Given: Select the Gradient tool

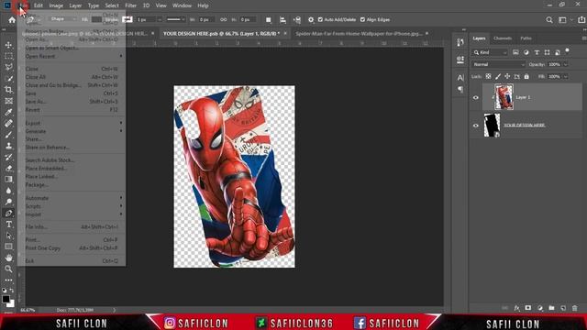Looking at the screenshot, I should point(8,180).
